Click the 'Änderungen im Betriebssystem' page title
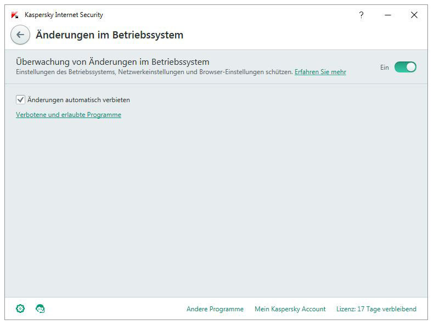Viewport: 434px width, 325px height. click(x=109, y=35)
